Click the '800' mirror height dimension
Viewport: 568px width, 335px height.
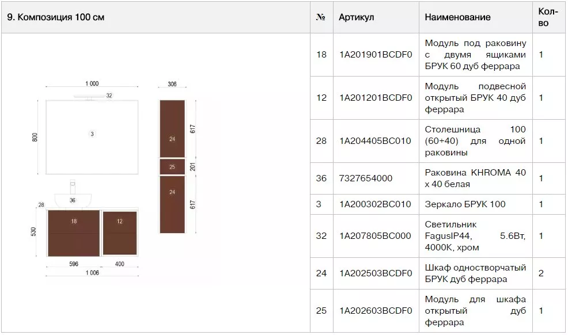[x=35, y=138]
